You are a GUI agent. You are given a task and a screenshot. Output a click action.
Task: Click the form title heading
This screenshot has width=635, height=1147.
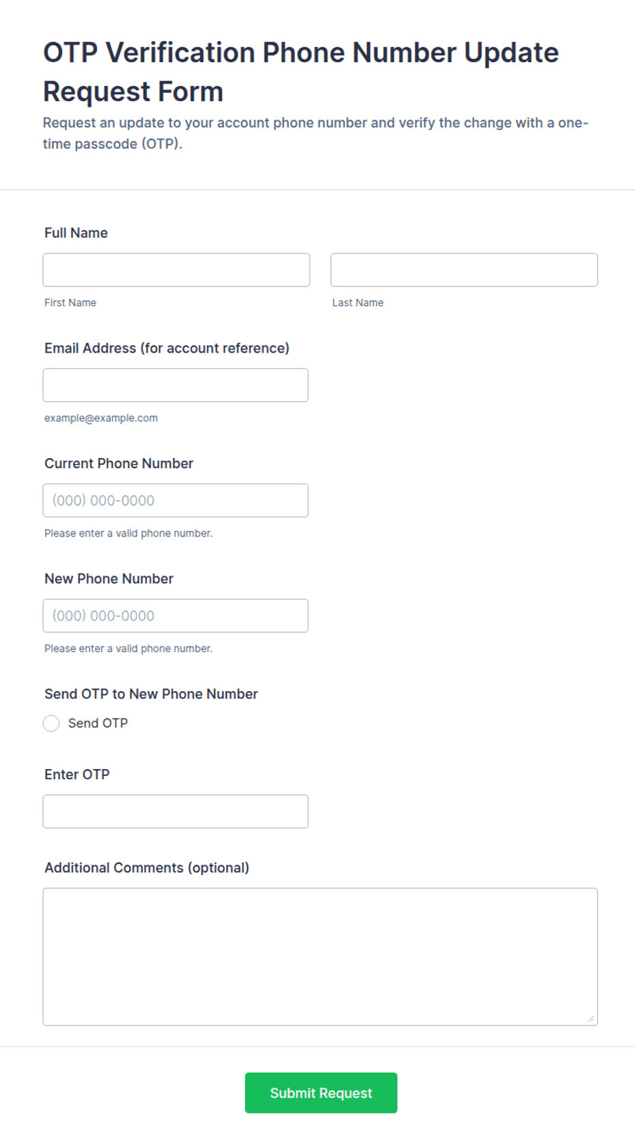300,72
